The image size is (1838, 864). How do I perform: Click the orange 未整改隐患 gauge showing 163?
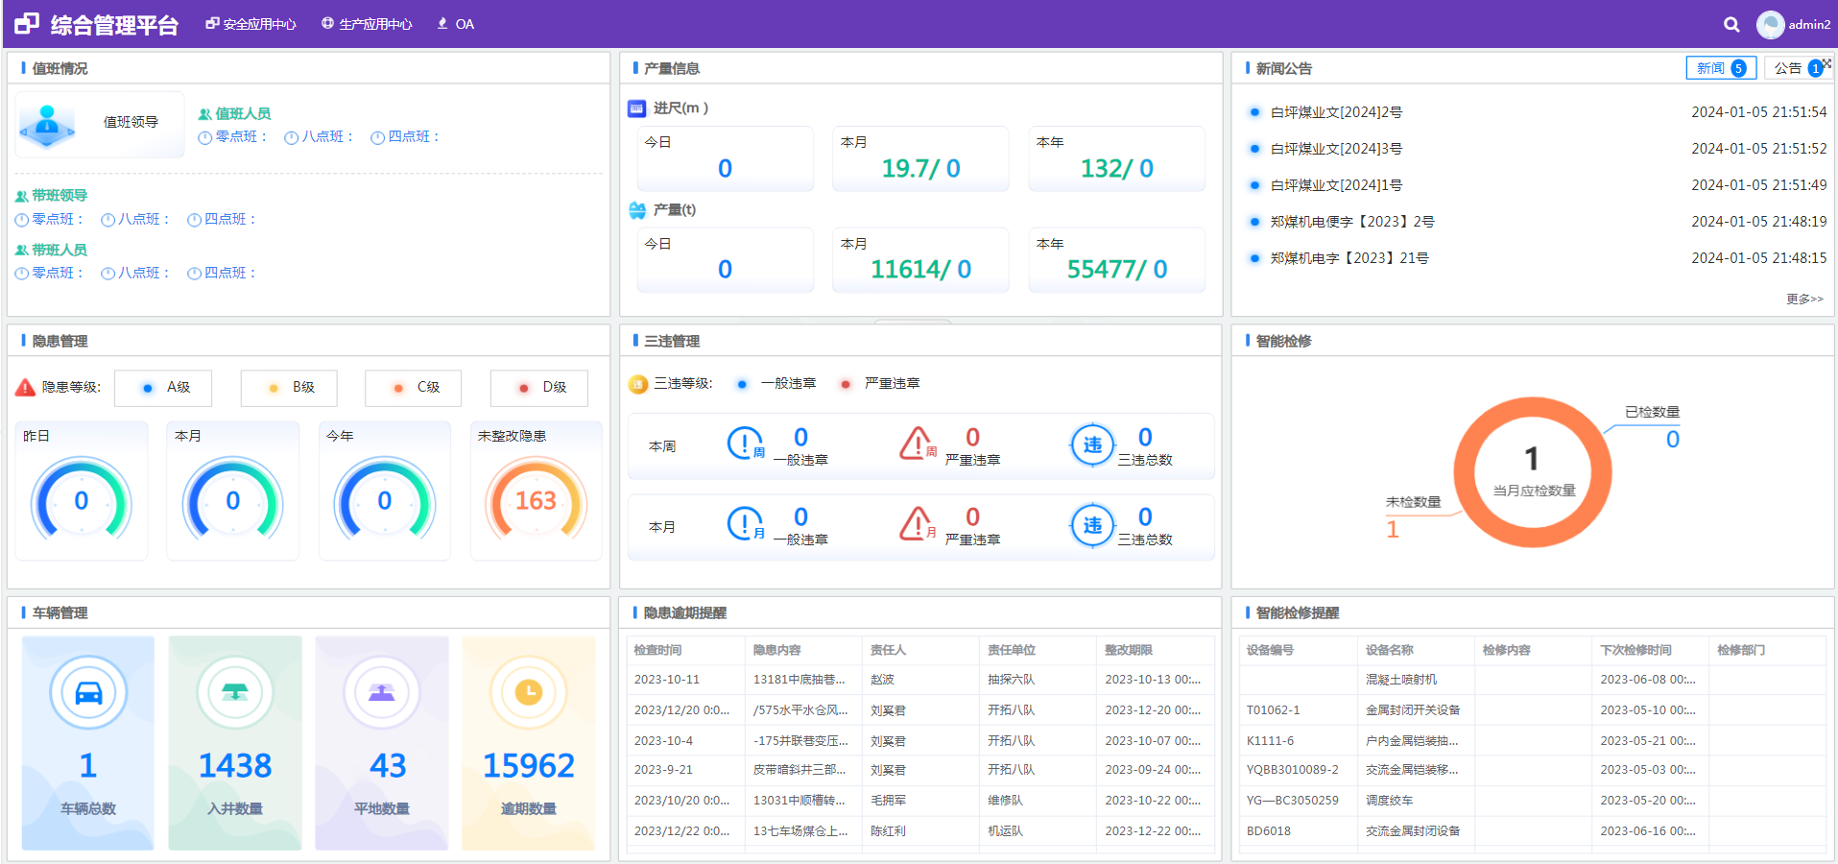pos(536,500)
